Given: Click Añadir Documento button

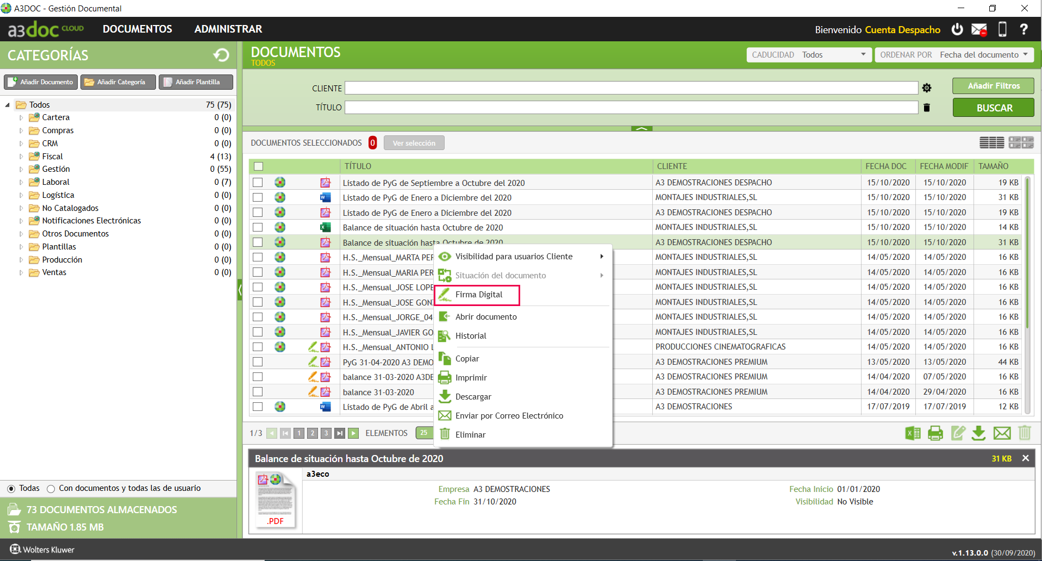Looking at the screenshot, I should point(41,82).
